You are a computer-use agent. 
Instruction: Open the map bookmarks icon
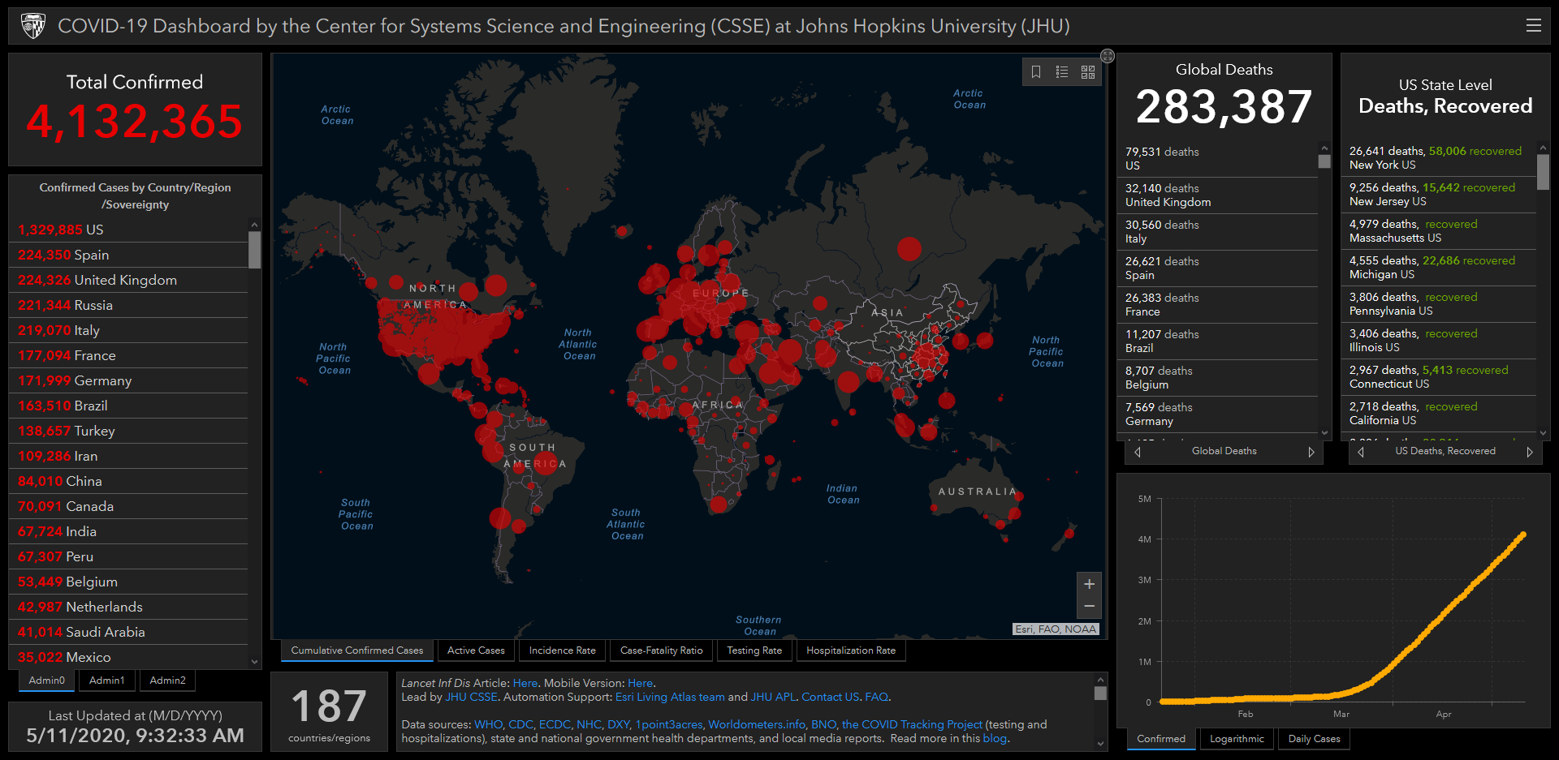pyautogui.click(x=1036, y=72)
